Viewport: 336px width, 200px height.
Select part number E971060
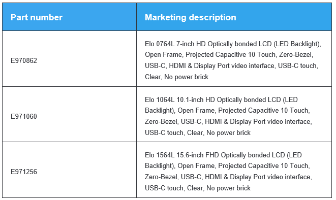[x=24, y=116]
